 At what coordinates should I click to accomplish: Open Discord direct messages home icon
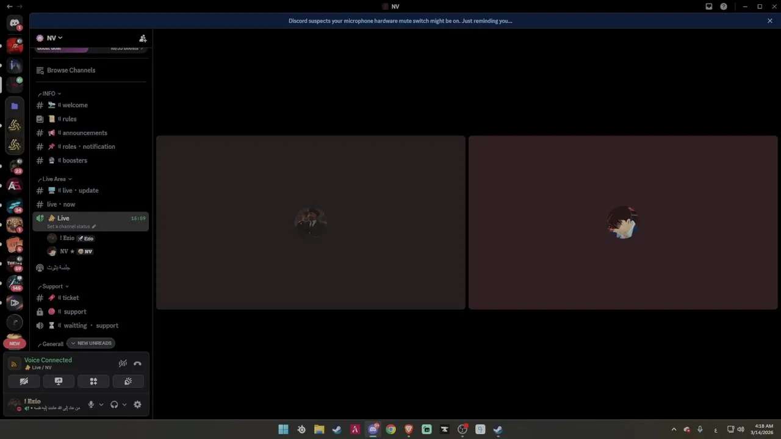tap(15, 23)
